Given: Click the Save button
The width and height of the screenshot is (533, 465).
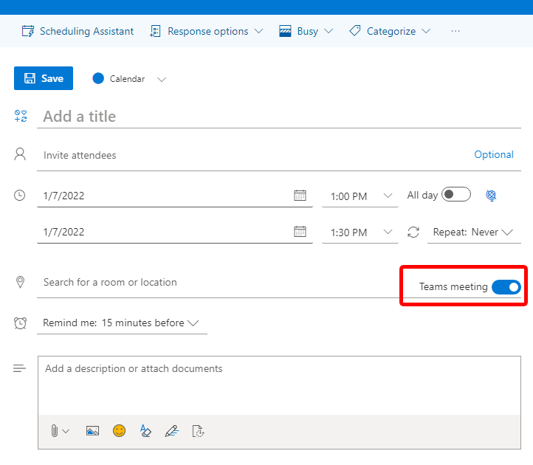Looking at the screenshot, I should (44, 78).
